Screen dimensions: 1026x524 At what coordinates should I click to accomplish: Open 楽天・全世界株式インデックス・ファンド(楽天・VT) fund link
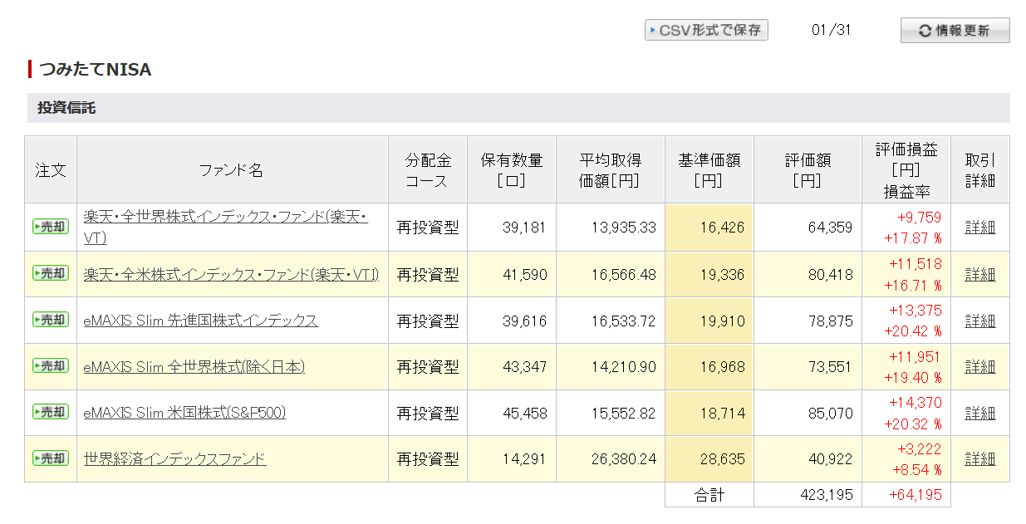click(225, 227)
